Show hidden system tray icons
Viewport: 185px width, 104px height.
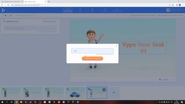[x=157, y=102]
